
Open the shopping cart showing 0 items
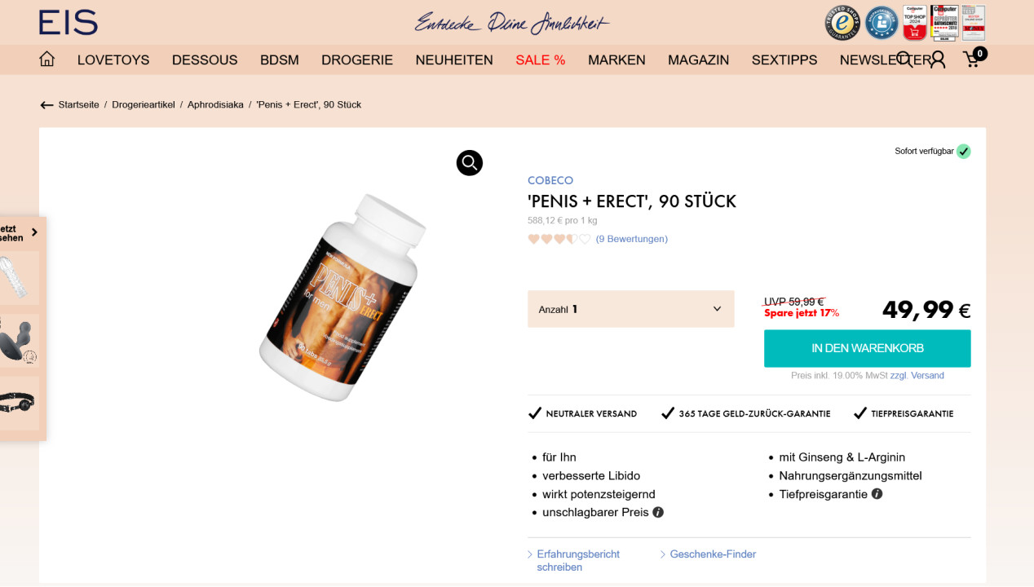[971, 60]
